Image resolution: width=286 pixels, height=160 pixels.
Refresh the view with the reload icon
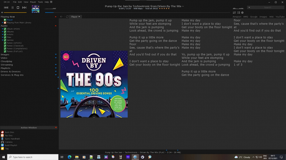click(x=67, y=17)
